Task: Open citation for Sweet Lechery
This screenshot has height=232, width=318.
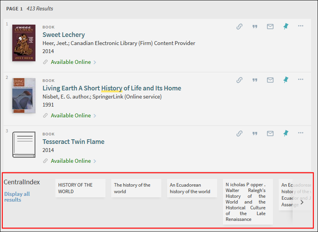Action: click(254, 27)
